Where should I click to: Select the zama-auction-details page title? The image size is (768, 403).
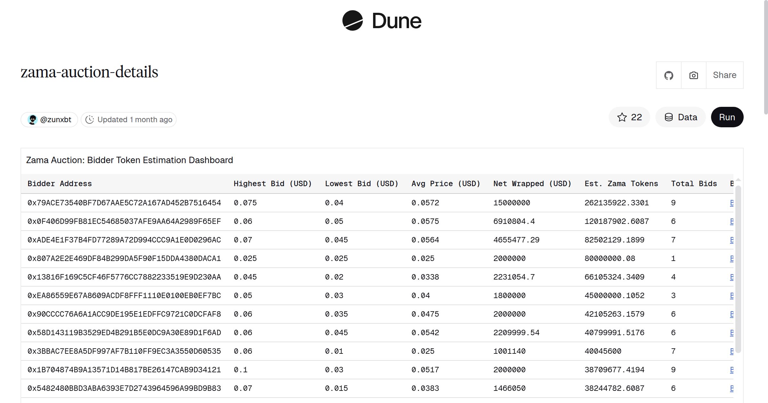89,72
